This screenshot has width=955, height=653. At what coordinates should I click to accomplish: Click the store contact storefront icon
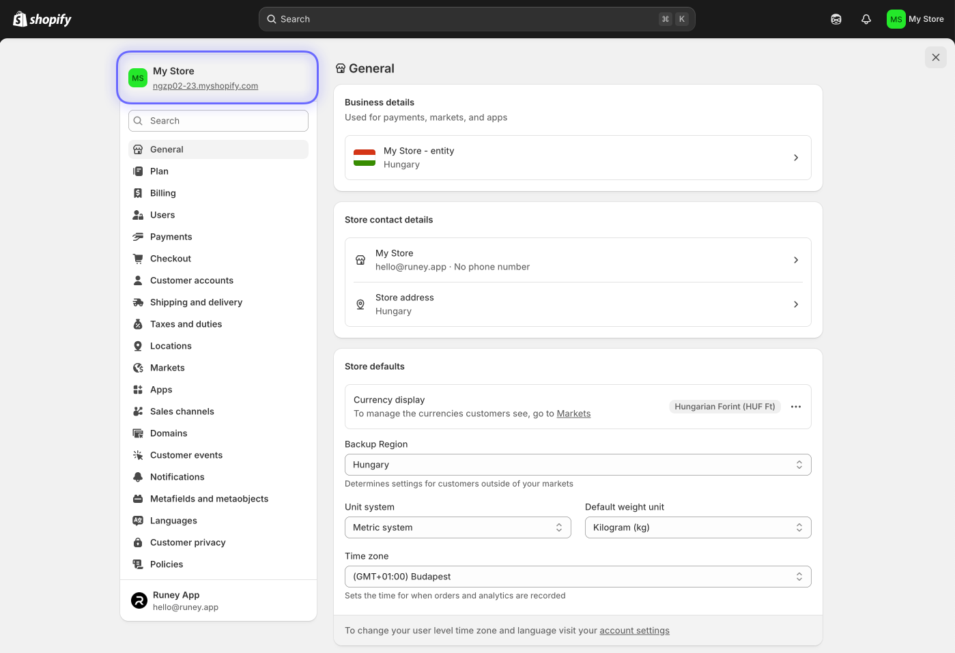(x=360, y=260)
